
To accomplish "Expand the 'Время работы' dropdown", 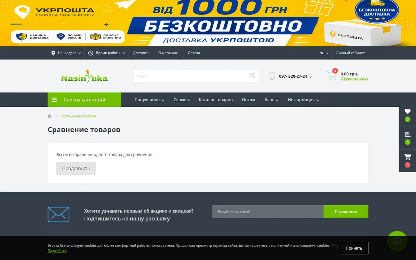I will point(106,53).
